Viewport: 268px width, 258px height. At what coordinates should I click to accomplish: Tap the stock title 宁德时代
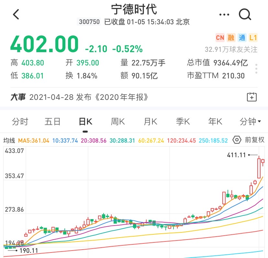[x=134, y=9]
